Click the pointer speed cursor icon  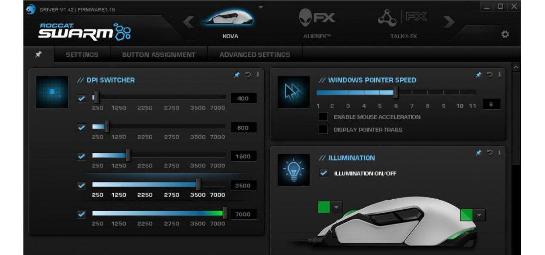(293, 92)
